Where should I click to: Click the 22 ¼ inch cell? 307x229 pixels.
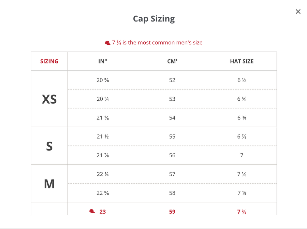point(103,174)
